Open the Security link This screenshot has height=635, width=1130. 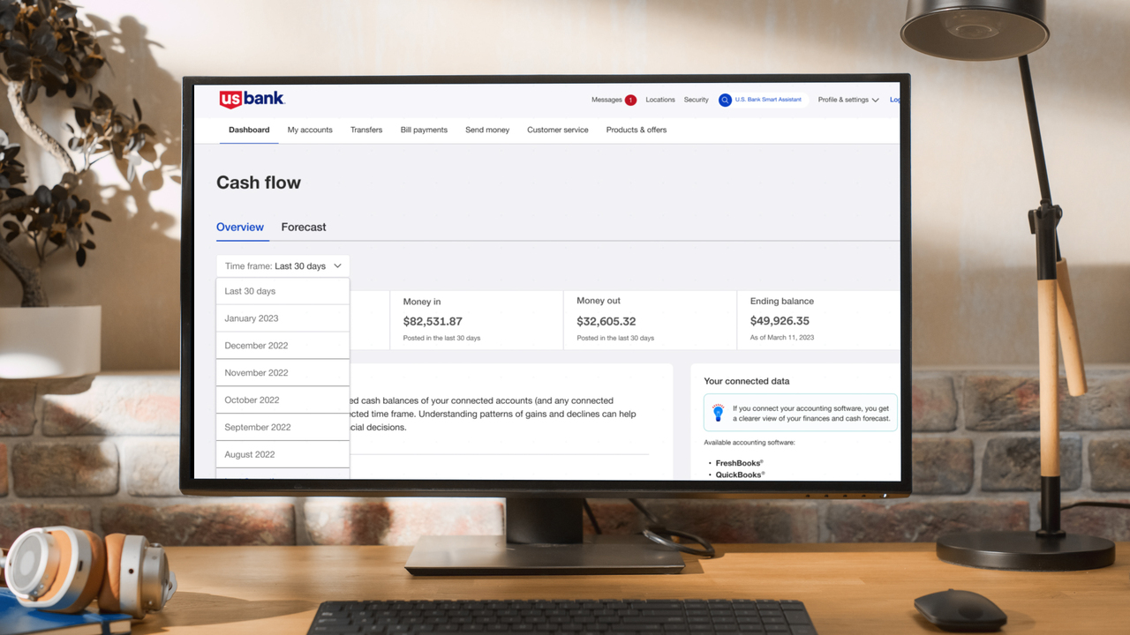[x=697, y=100]
